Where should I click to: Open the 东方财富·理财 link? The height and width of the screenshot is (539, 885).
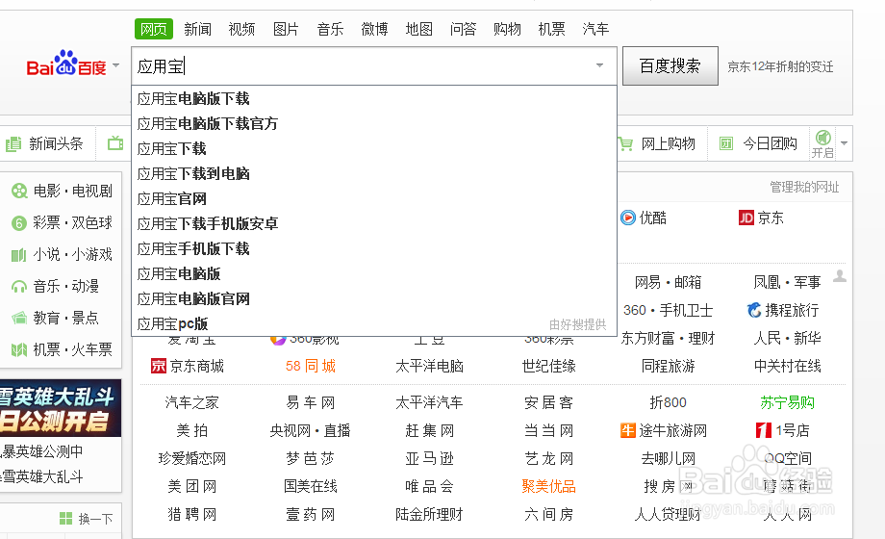[668, 339]
